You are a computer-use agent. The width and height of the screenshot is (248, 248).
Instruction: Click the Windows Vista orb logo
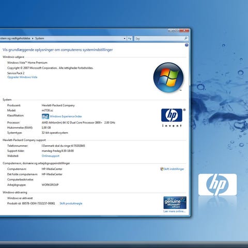168,78
